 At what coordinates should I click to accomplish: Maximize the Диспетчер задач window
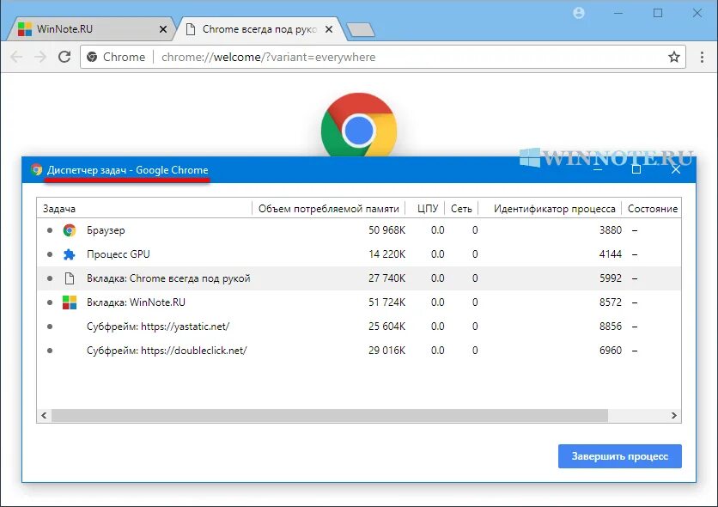click(636, 170)
